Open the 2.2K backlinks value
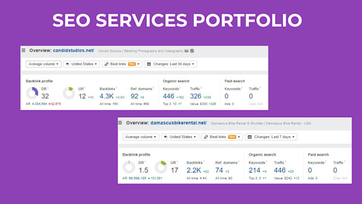The height and width of the screenshot is (204, 362). (194, 170)
